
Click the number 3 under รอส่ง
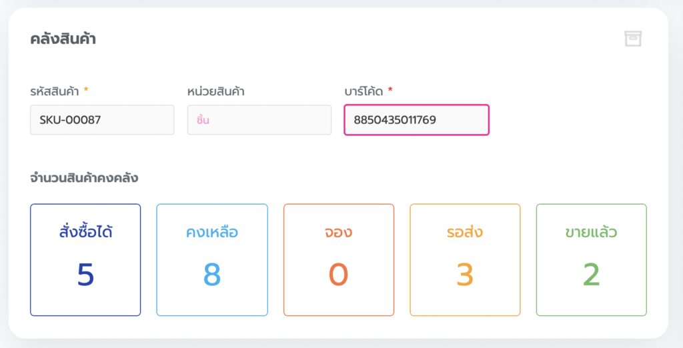pyautogui.click(x=465, y=274)
